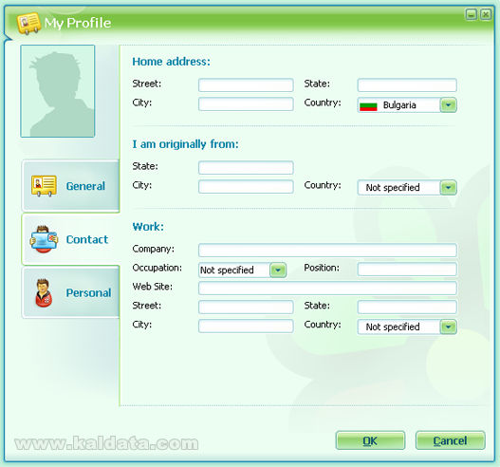This screenshot has height=467, width=500.
Task: Click the profile picture silhouette
Action: [x=58, y=91]
